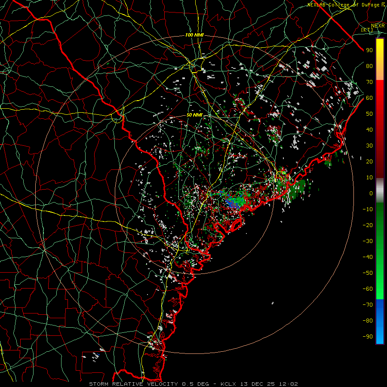
Task: Click the gray zero-velocity segment of color bar
Action: click(380, 190)
